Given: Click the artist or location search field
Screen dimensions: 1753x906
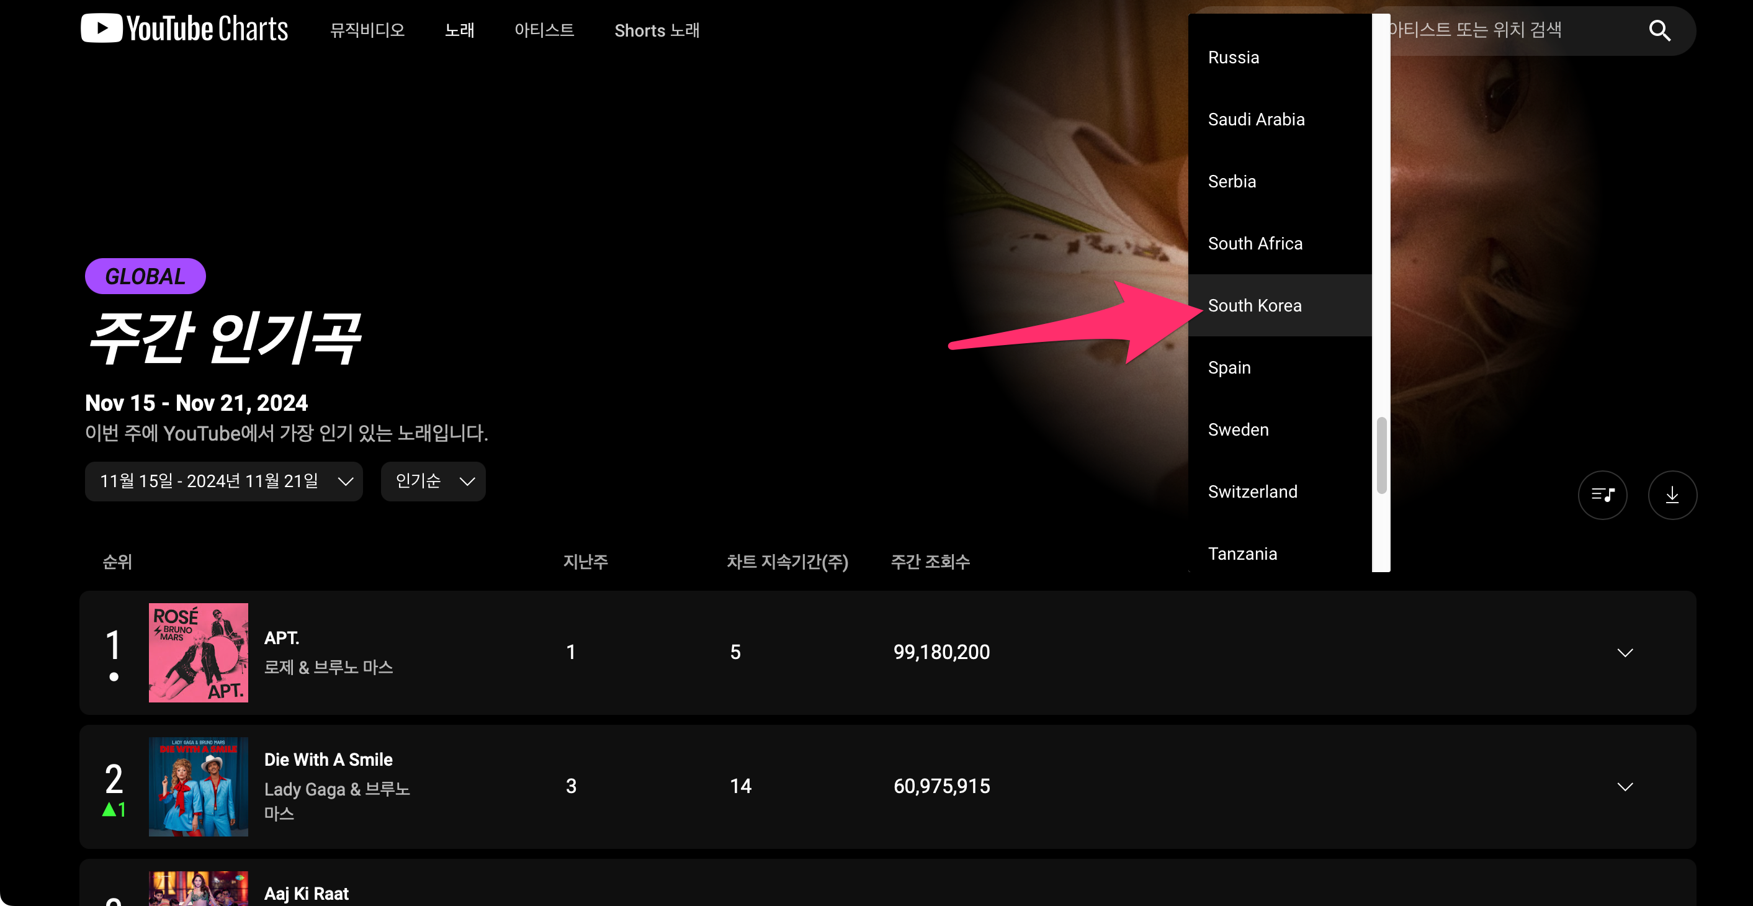Looking at the screenshot, I should (x=1497, y=30).
